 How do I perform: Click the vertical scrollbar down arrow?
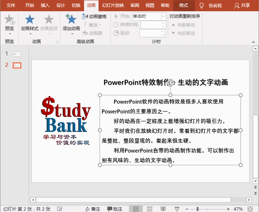pos(255,181)
